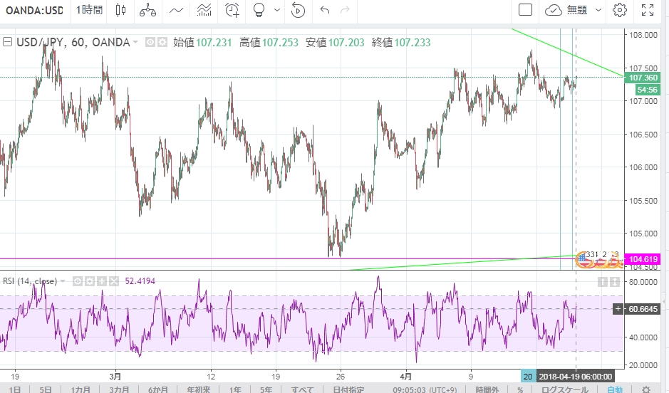Click the 54:56 countdown label
Screen dimensions: 669x393
(647, 90)
